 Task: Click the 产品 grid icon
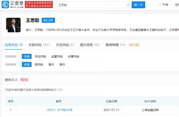[x=160, y=5]
